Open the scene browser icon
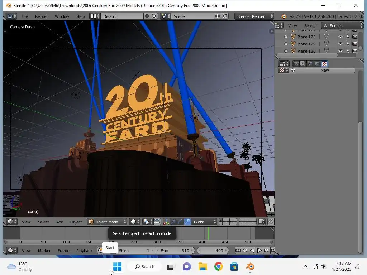The height and width of the screenshot is (275, 367). [x=166, y=16]
